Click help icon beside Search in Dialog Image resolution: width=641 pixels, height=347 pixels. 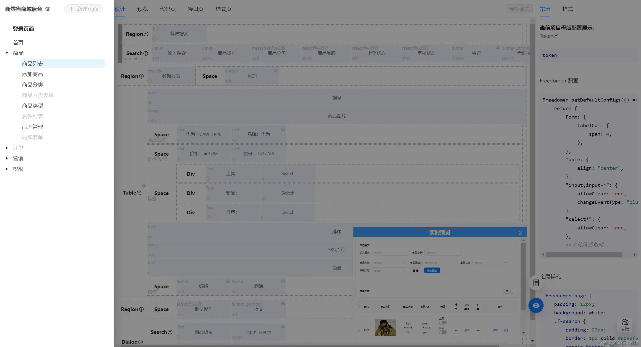[170, 332]
